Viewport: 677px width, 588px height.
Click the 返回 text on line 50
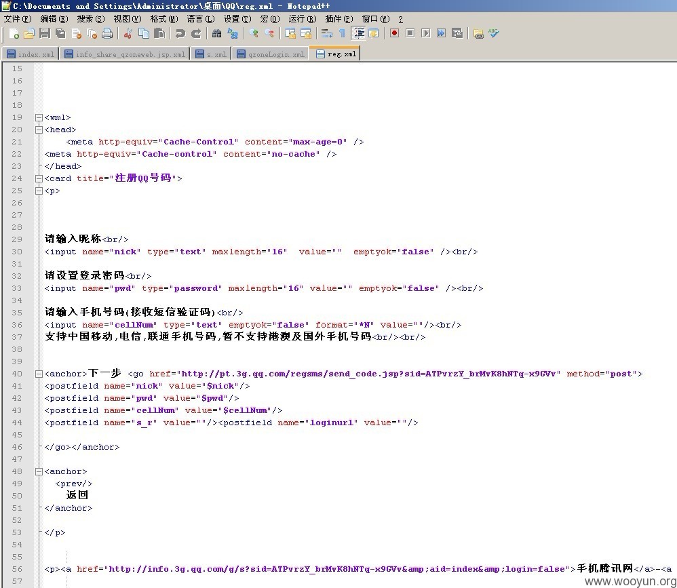click(77, 495)
